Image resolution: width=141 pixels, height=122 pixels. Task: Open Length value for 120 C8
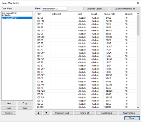[x=95, y=40]
